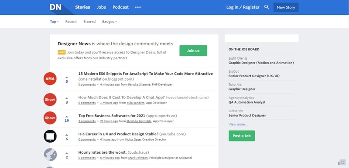349x168 pixels.
Task: Open Top Free Business Softwares for 2021
Action: pyautogui.click(x=112, y=116)
